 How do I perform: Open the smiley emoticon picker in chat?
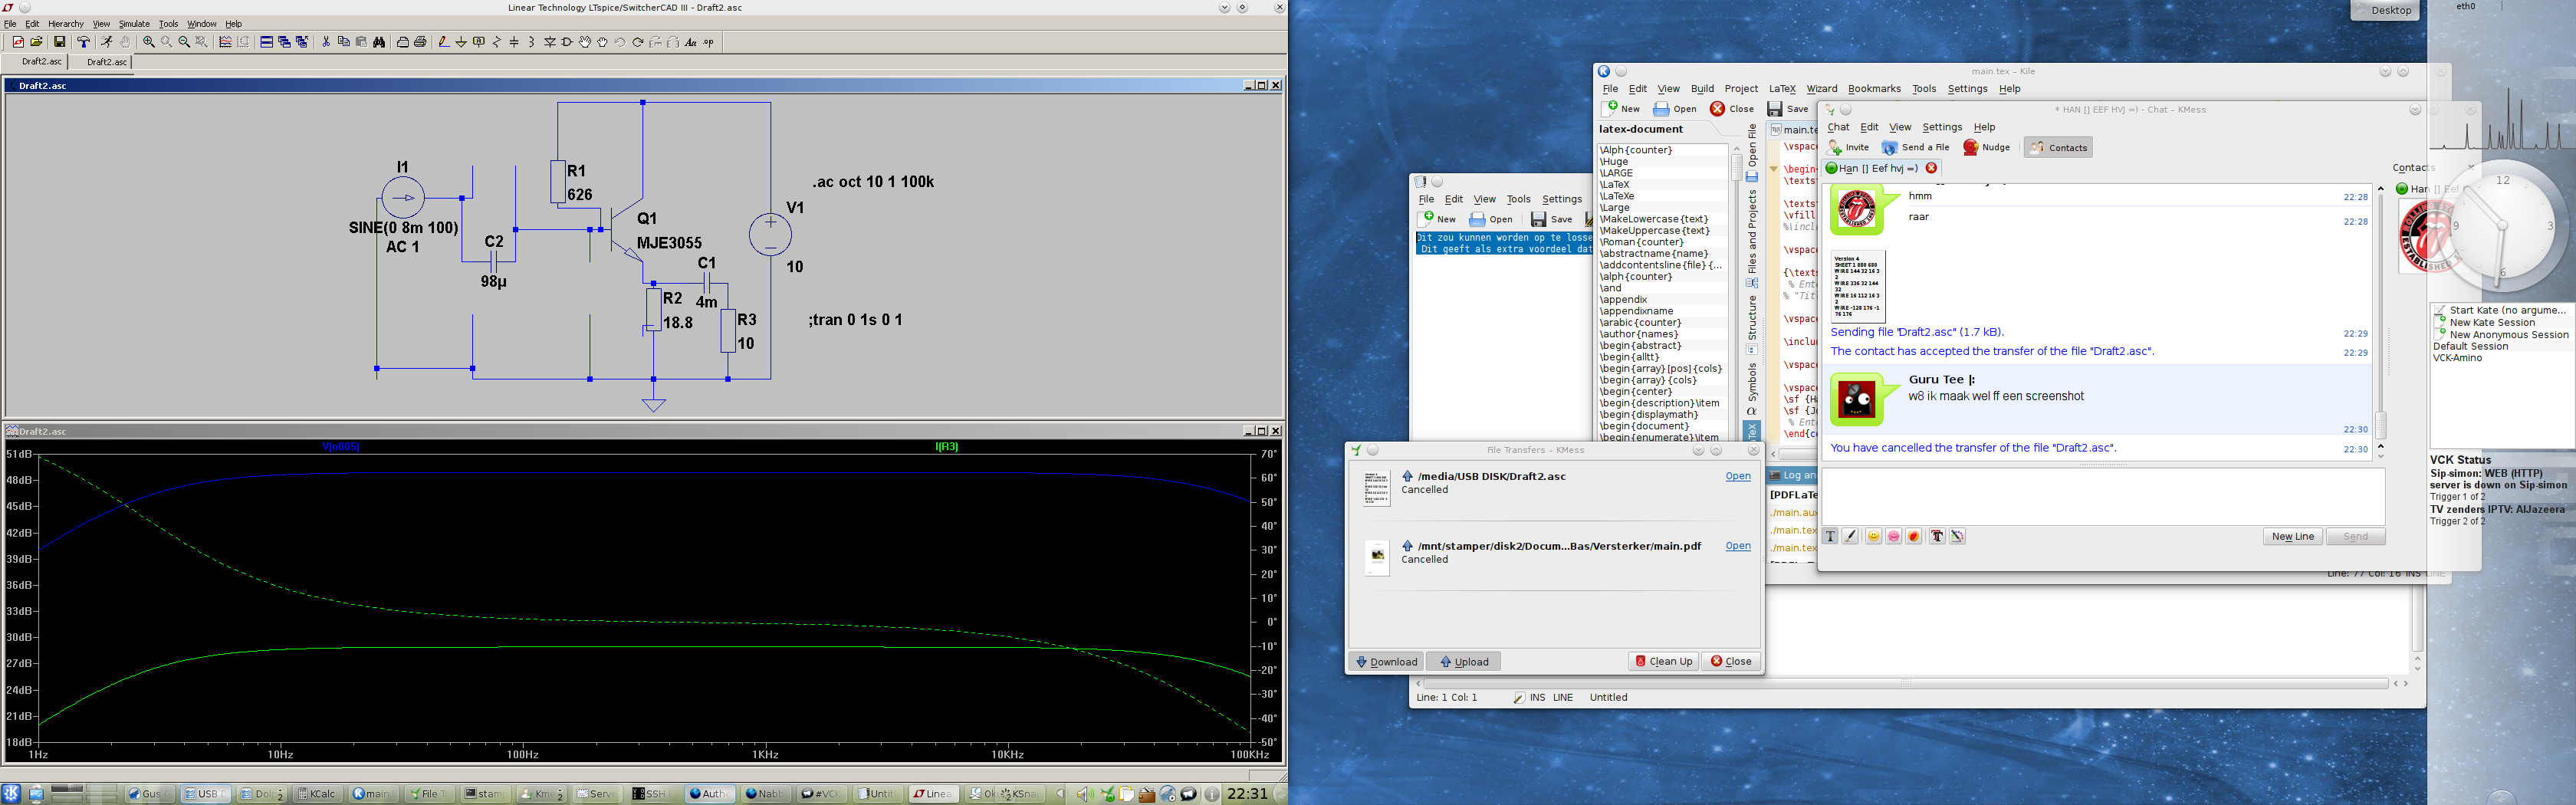(x=1873, y=537)
